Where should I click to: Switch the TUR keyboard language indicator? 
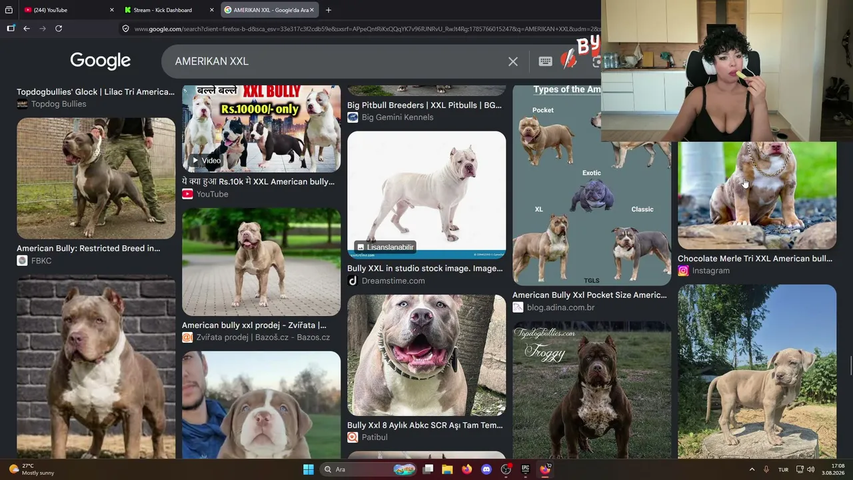[x=783, y=469]
